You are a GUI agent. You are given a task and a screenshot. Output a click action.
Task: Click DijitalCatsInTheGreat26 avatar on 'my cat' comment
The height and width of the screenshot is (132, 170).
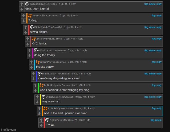47,120
